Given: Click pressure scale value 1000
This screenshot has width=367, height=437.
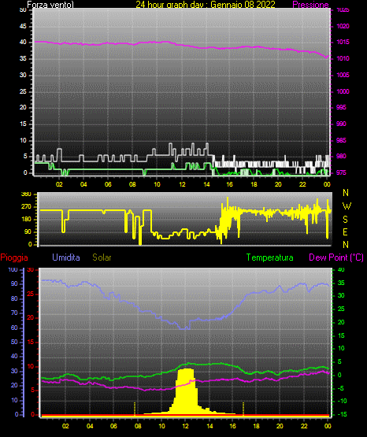Looking at the screenshot, I should click(x=343, y=91).
